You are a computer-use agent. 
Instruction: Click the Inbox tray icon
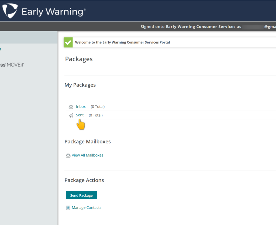coord(71,107)
